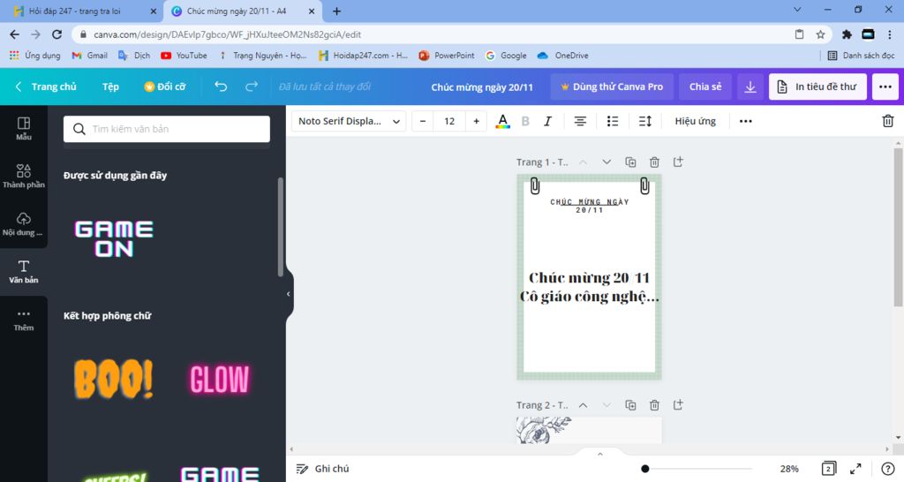This screenshot has height=482, width=904.
Task: Click the 28% zoom level
Action: pyautogui.click(x=789, y=469)
